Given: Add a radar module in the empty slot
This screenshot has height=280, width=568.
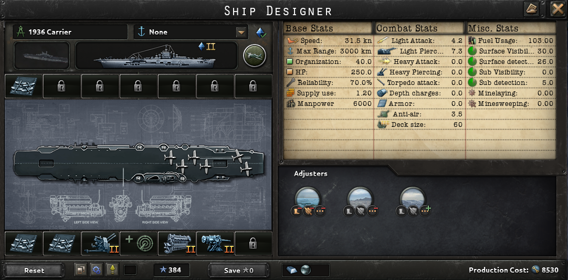Looking at the screenshot, I should (139, 243).
